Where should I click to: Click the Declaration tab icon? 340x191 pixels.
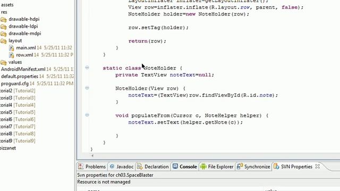coord(140,166)
